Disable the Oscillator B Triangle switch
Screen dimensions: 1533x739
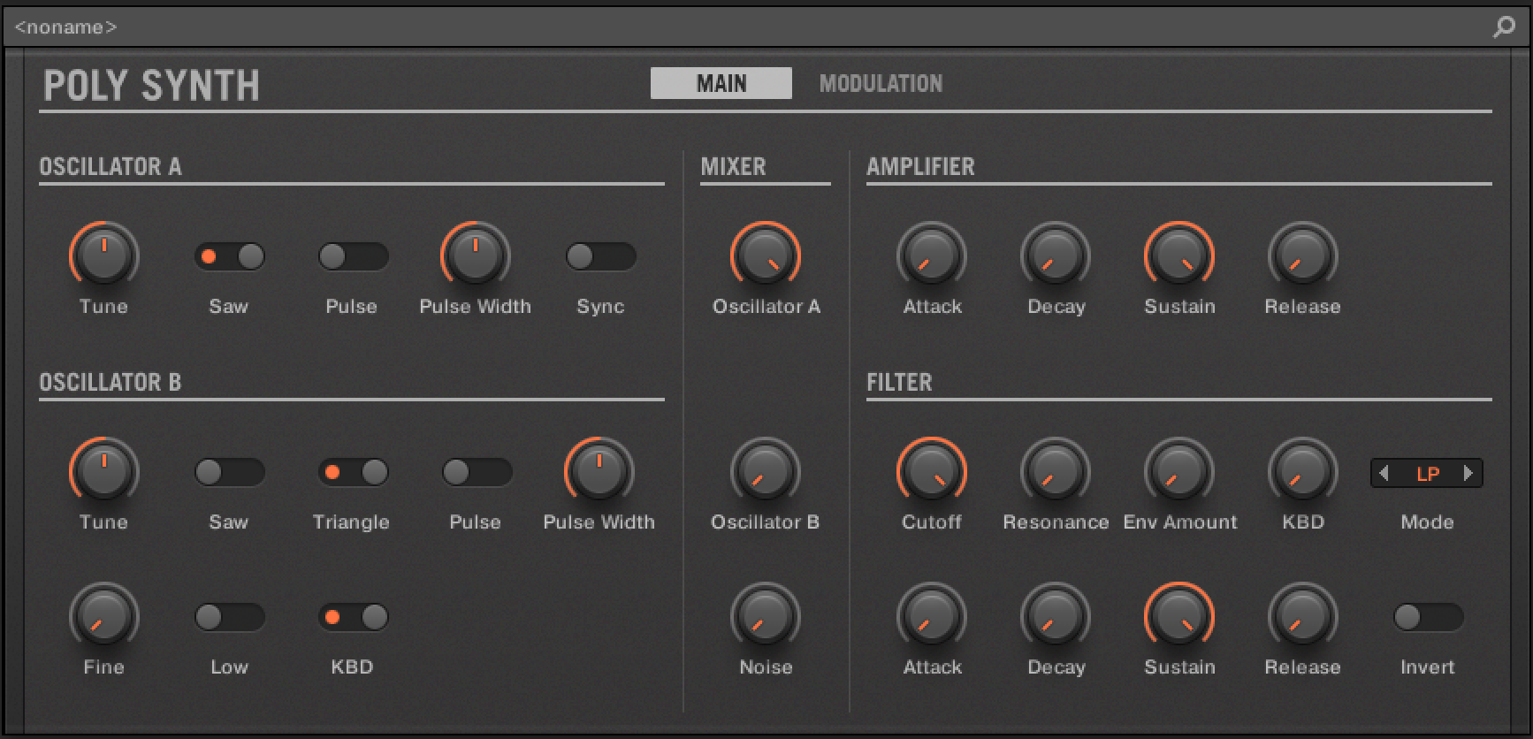point(354,472)
